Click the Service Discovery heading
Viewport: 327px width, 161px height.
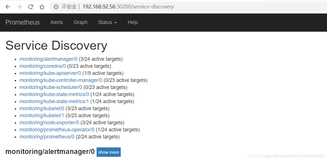tap(56, 45)
